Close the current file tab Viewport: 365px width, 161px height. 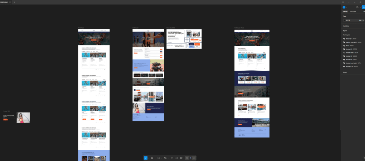(10, 2)
